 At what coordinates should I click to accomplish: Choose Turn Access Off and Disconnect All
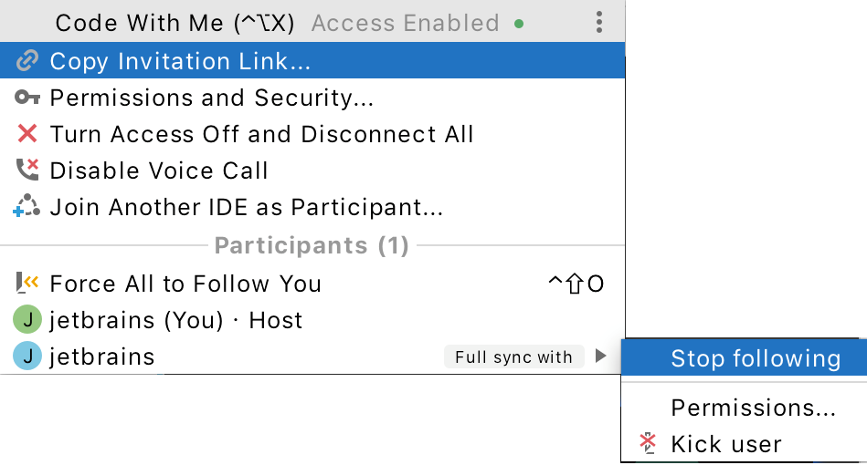(261, 134)
